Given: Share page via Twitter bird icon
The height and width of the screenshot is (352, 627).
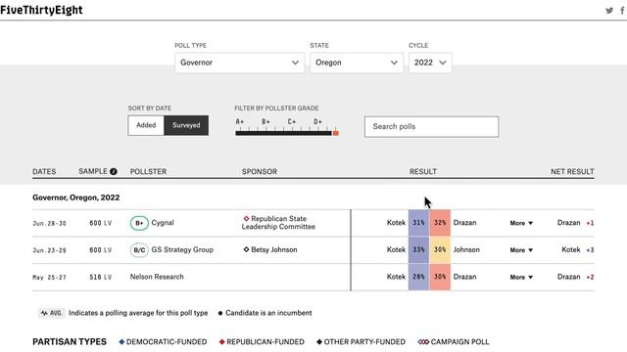Looking at the screenshot, I should [609, 11].
